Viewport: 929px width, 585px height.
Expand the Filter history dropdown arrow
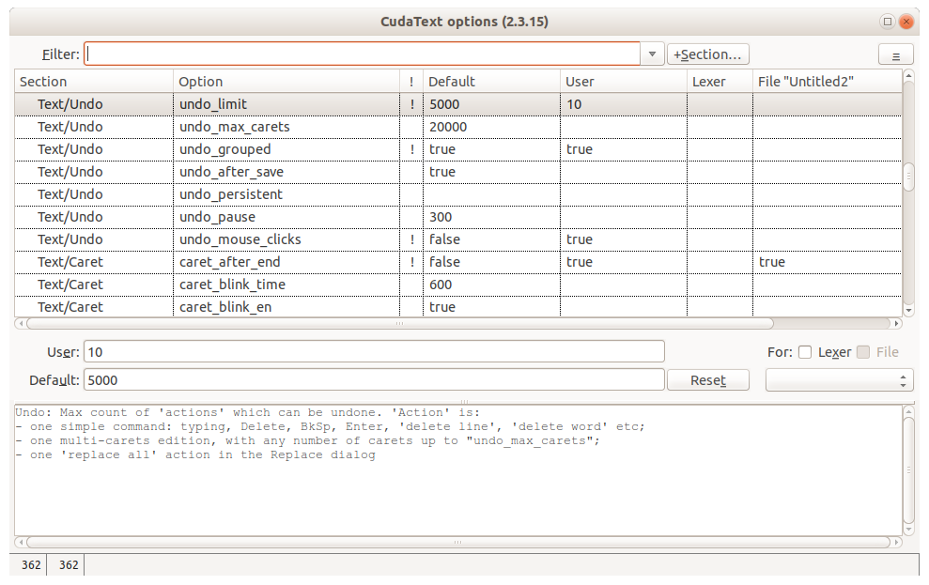[652, 54]
